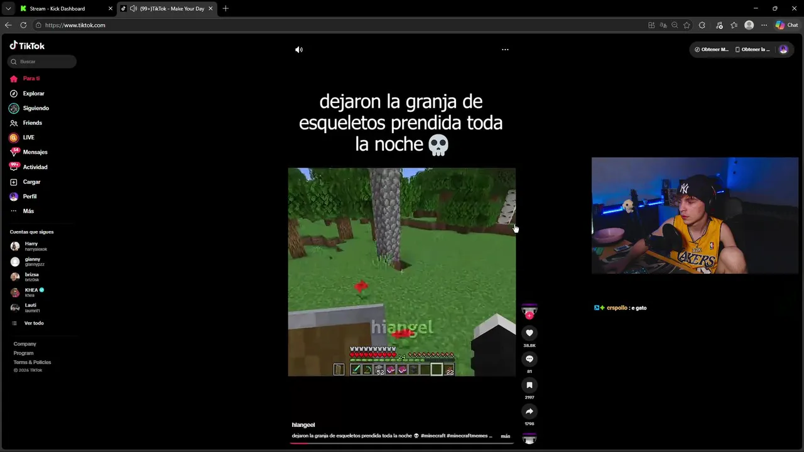804x452 pixels.
Task: Add page to favorites with the star
Action: [687, 25]
